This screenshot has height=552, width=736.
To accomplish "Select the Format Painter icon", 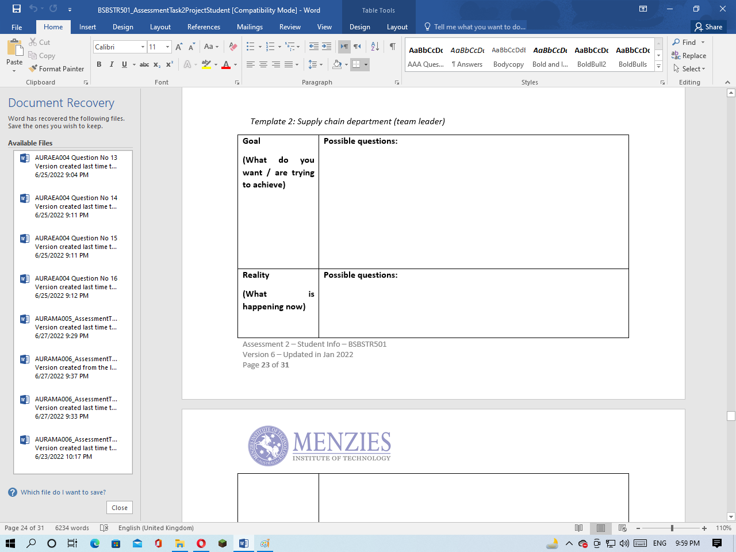I will pos(33,68).
